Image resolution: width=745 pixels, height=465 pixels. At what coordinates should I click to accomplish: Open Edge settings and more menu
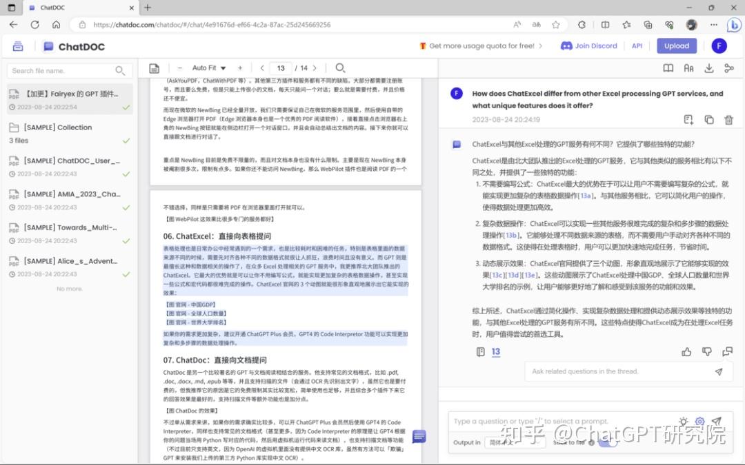pos(714,25)
